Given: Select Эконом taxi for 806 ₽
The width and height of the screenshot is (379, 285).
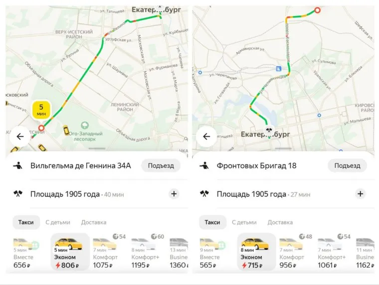Looking at the screenshot, I should coord(69,253).
